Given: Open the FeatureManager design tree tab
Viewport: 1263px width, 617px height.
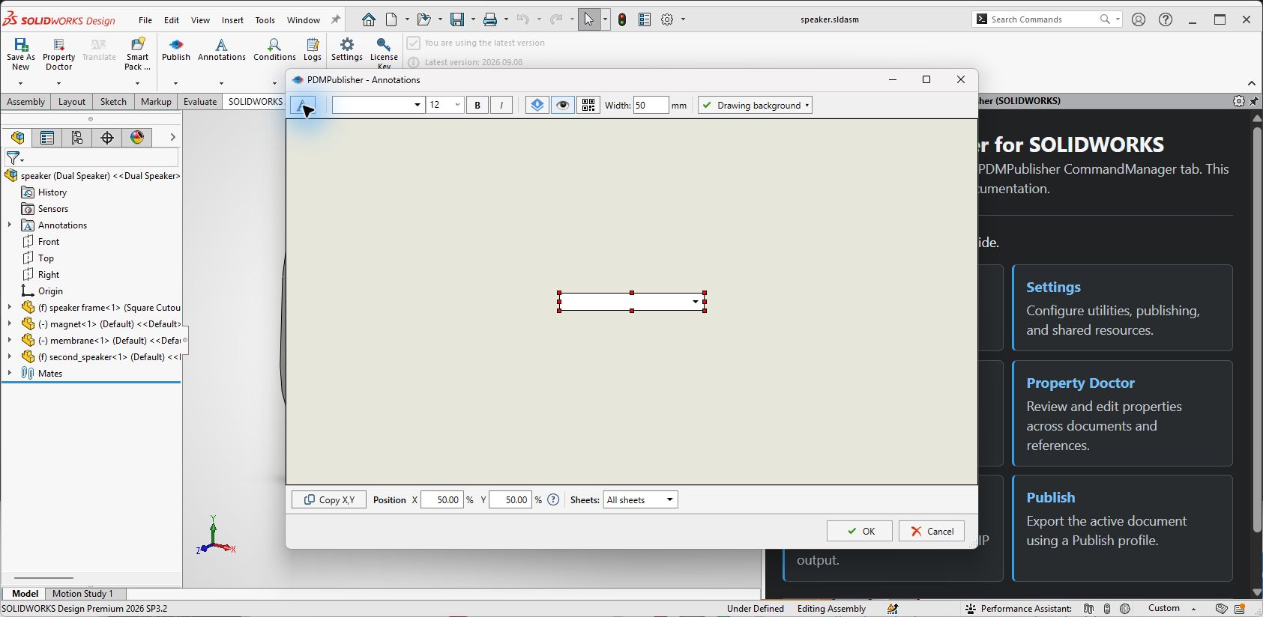Looking at the screenshot, I should [18, 137].
